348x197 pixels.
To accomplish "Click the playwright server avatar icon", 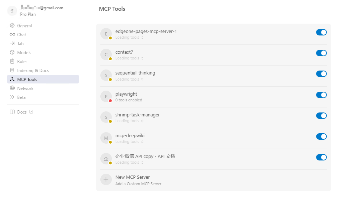I will point(106,97).
